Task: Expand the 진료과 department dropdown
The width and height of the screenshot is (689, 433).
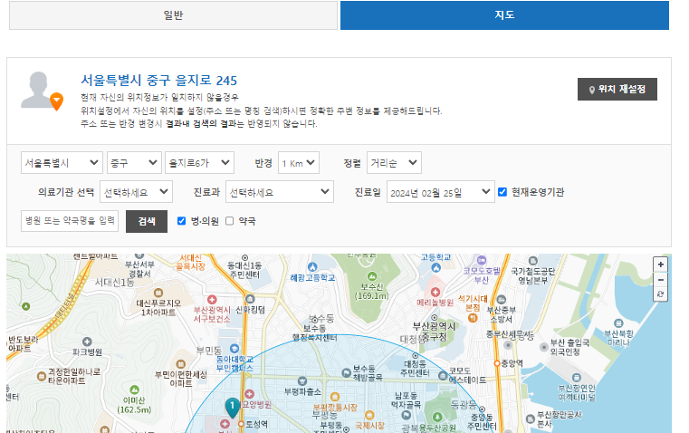Action: (x=280, y=192)
